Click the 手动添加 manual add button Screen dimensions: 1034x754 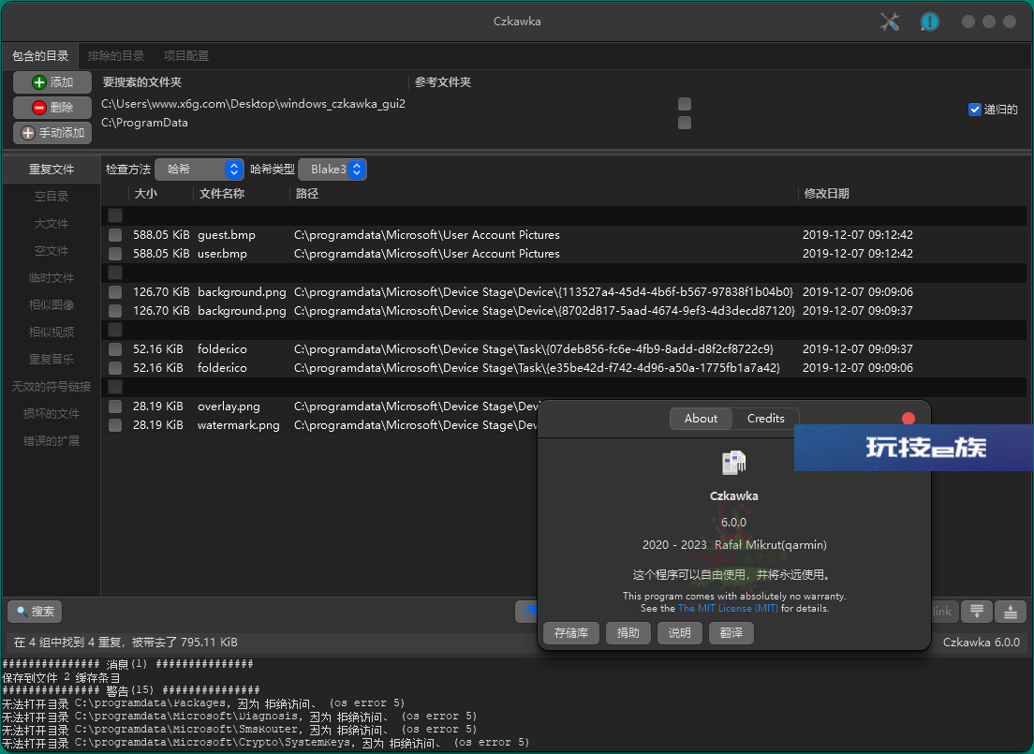tap(52, 133)
